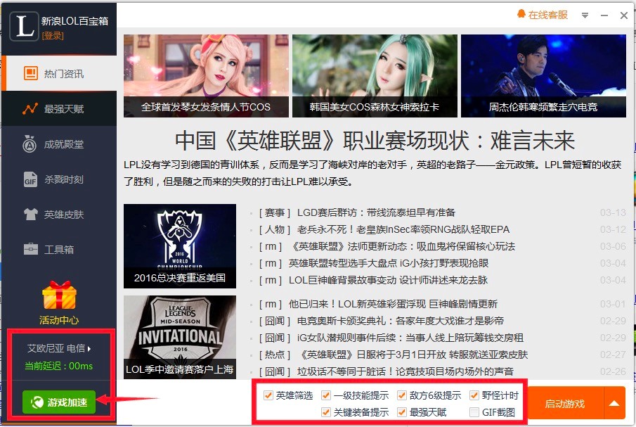This screenshot has height=427, width=636.
Task: Switch to the 英雄皮肤 tab
Action: 59,215
